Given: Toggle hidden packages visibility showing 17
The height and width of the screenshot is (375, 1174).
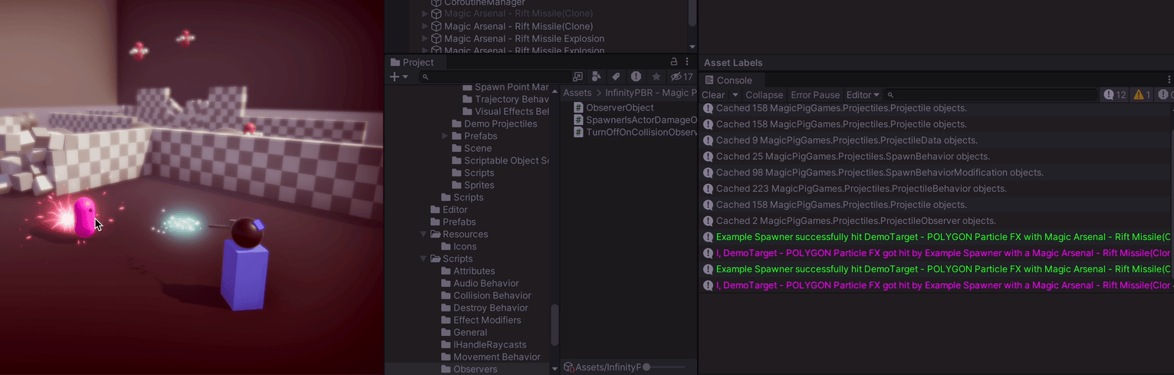Looking at the screenshot, I should tap(681, 77).
